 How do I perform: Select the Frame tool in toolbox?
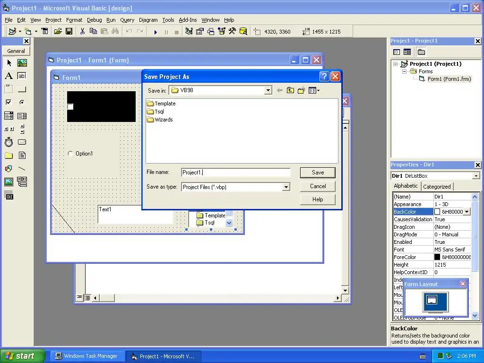coord(9,89)
